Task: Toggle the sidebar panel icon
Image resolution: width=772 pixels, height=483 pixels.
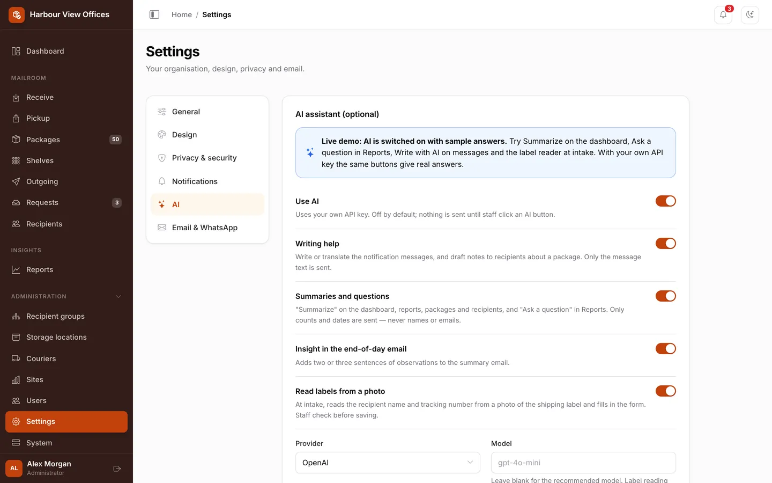Action: tap(154, 14)
